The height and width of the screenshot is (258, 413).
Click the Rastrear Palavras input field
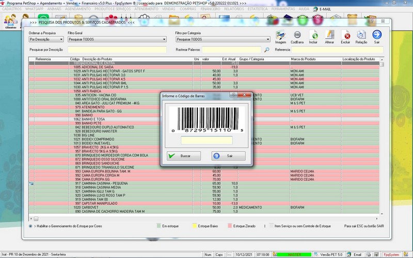[x=231, y=50]
